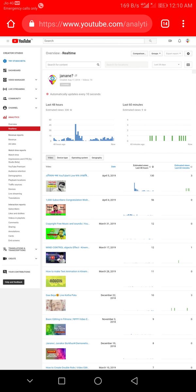The width and height of the screenshot is (196, 392).
Task: Click the Comparison... button
Action: click(x=139, y=54)
